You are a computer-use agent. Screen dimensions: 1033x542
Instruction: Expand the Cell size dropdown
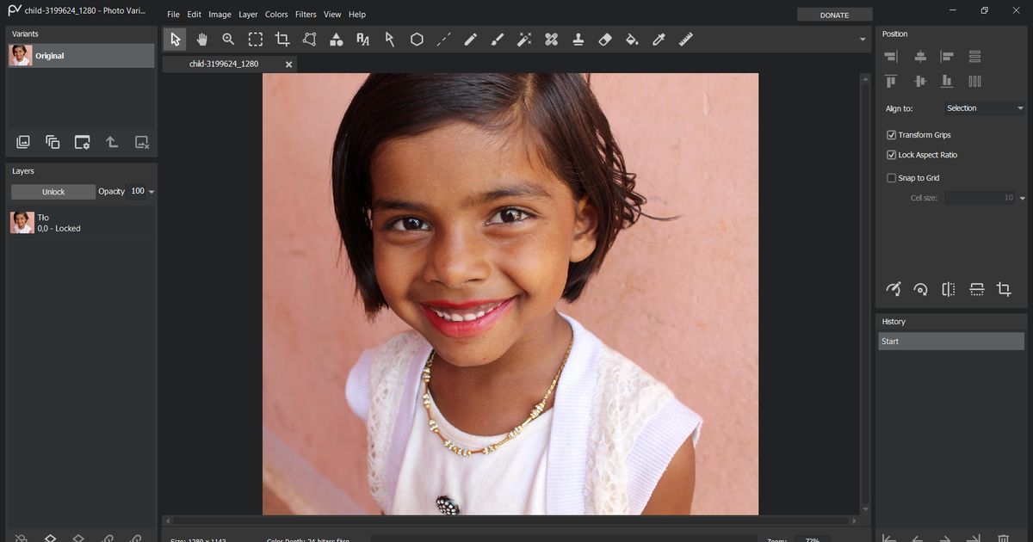pos(1021,198)
